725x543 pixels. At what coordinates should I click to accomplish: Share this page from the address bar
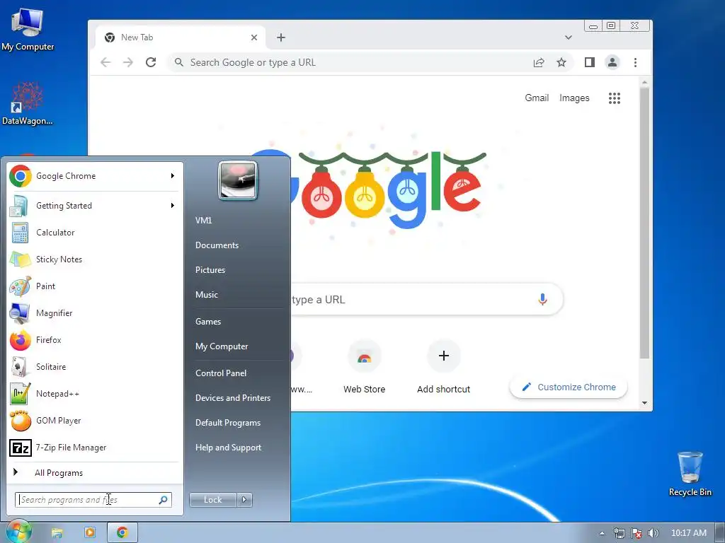539,62
